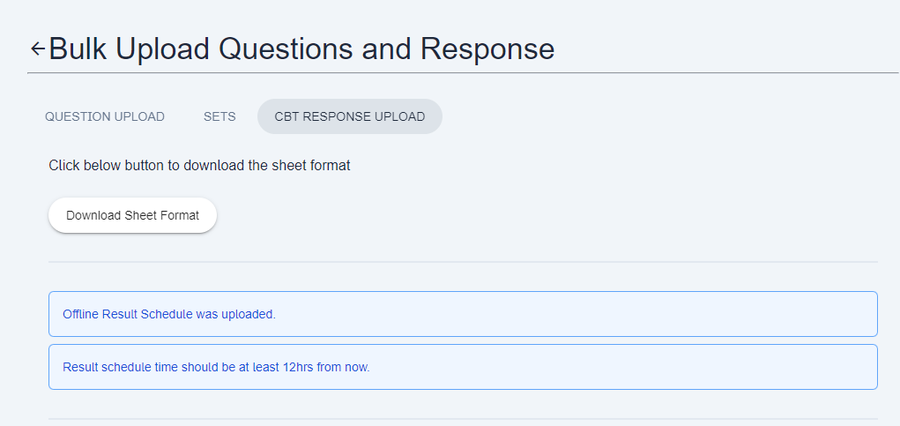Click the word "Response" in the page title
Viewport: 900px width, 426px height.
[x=487, y=49]
